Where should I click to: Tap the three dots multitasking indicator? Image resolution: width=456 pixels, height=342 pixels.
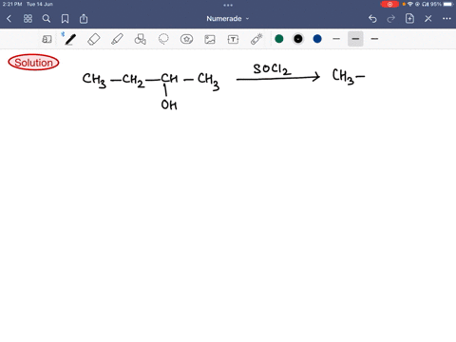click(228, 5)
